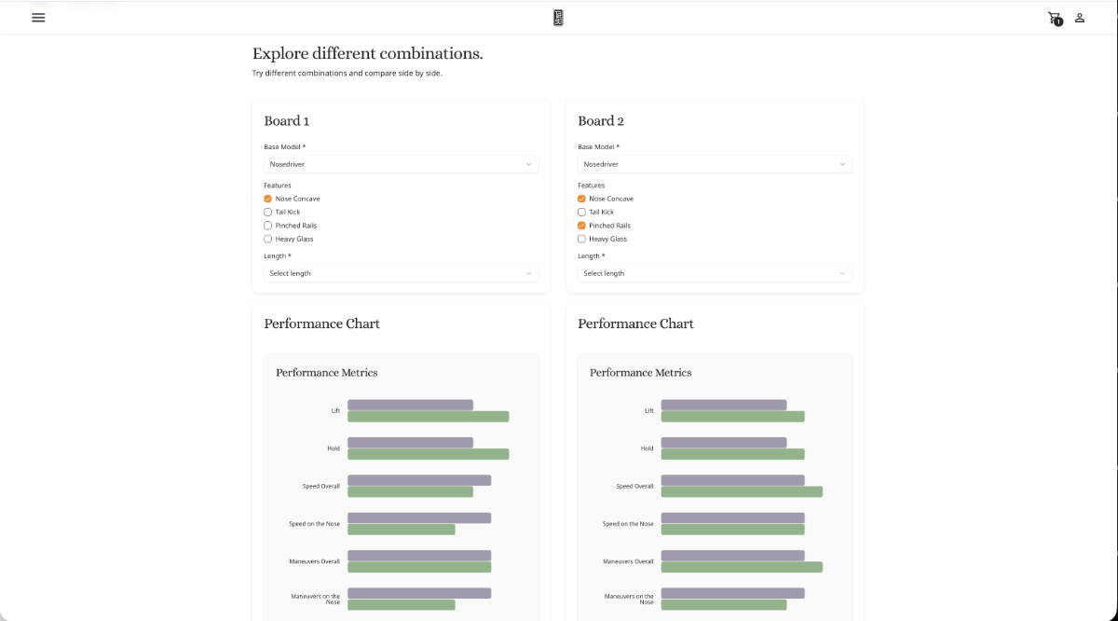Disable Pinched Rails on Board 2
1118x621 pixels.
[x=581, y=225]
